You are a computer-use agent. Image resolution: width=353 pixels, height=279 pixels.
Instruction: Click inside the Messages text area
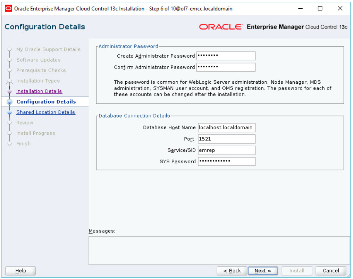click(219, 251)
